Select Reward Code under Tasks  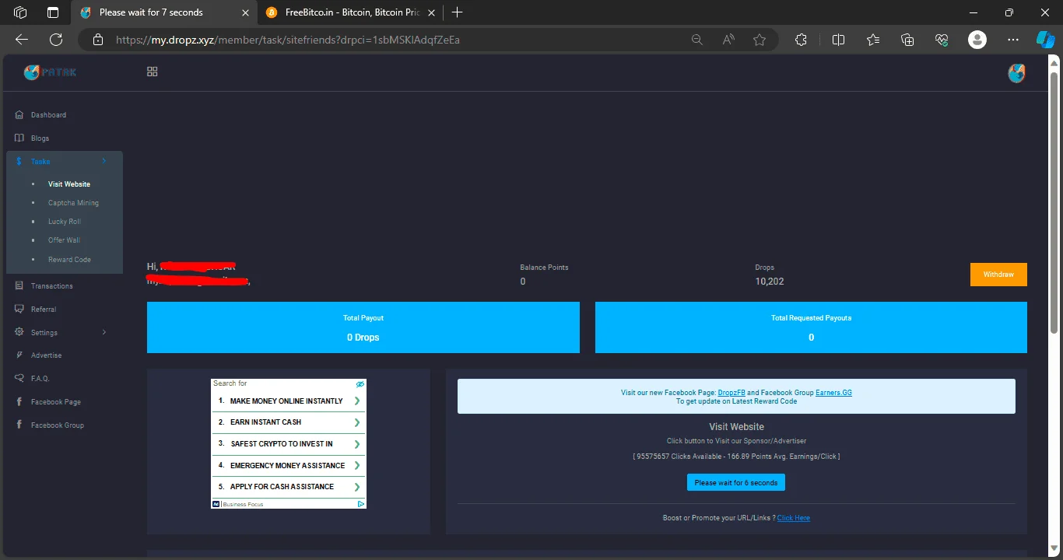[69, 260]
